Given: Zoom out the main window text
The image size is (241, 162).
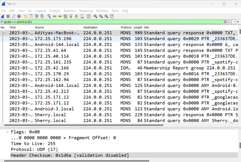Looking at the screenshot, I should click(x=101, y=16).
